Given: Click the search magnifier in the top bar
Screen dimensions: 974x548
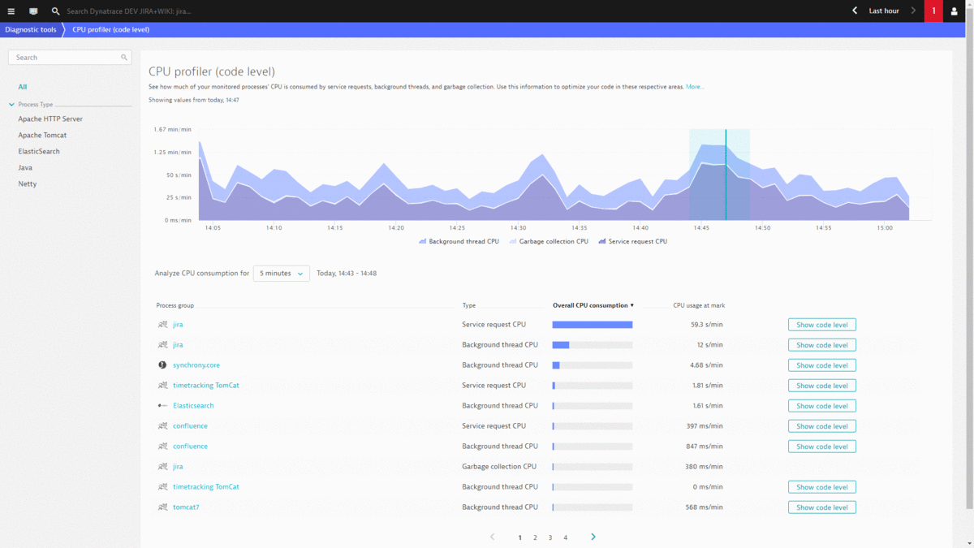Looking at the screenshot, I should pos(55,11).
